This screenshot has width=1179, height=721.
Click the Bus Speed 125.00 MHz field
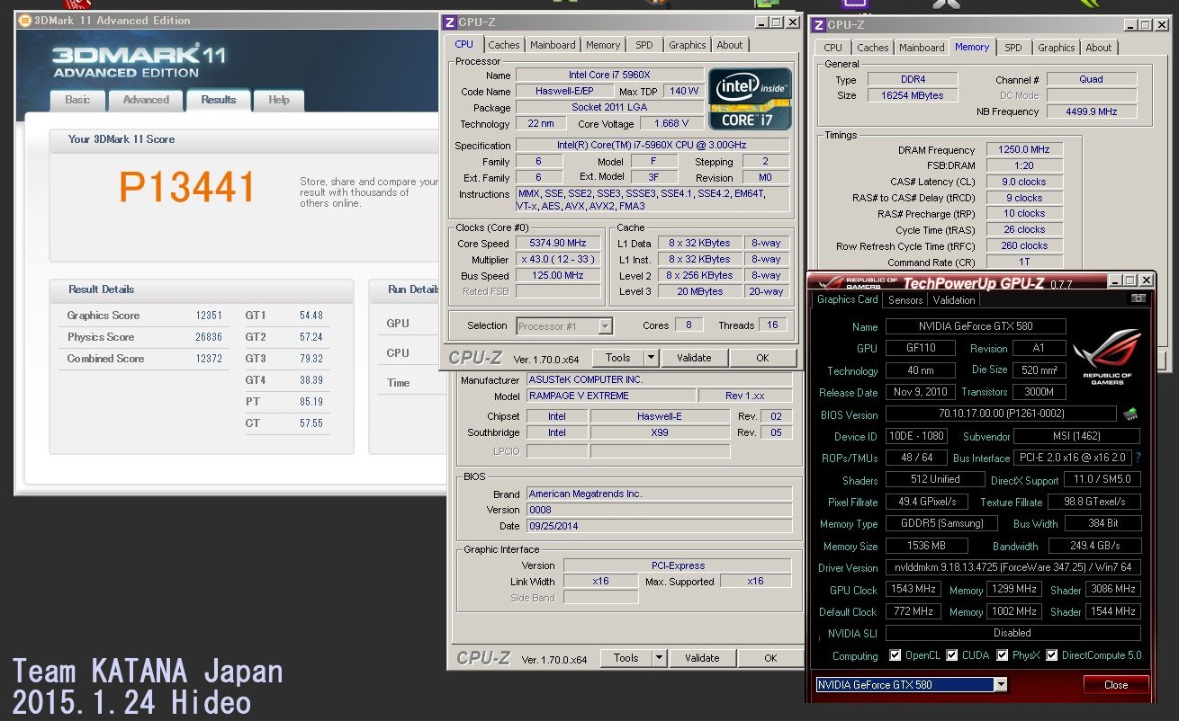point(559,276)
